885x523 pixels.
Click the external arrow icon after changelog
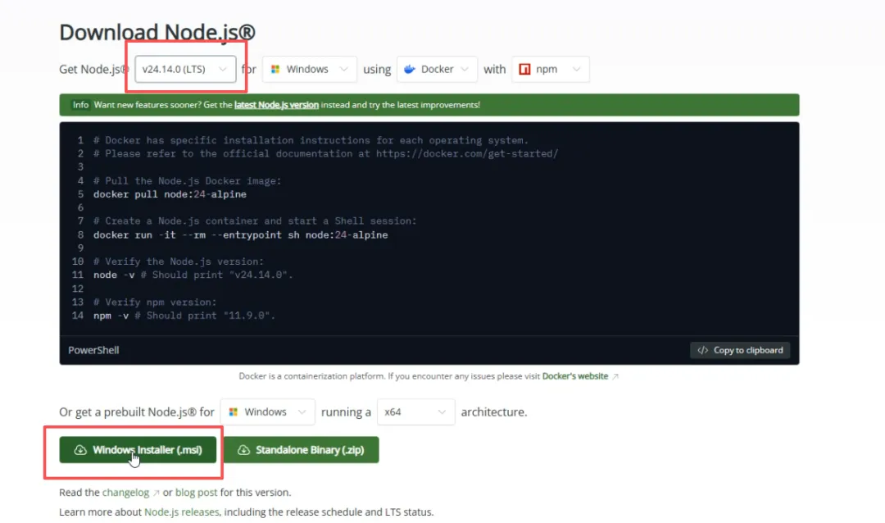pos(157,493)
